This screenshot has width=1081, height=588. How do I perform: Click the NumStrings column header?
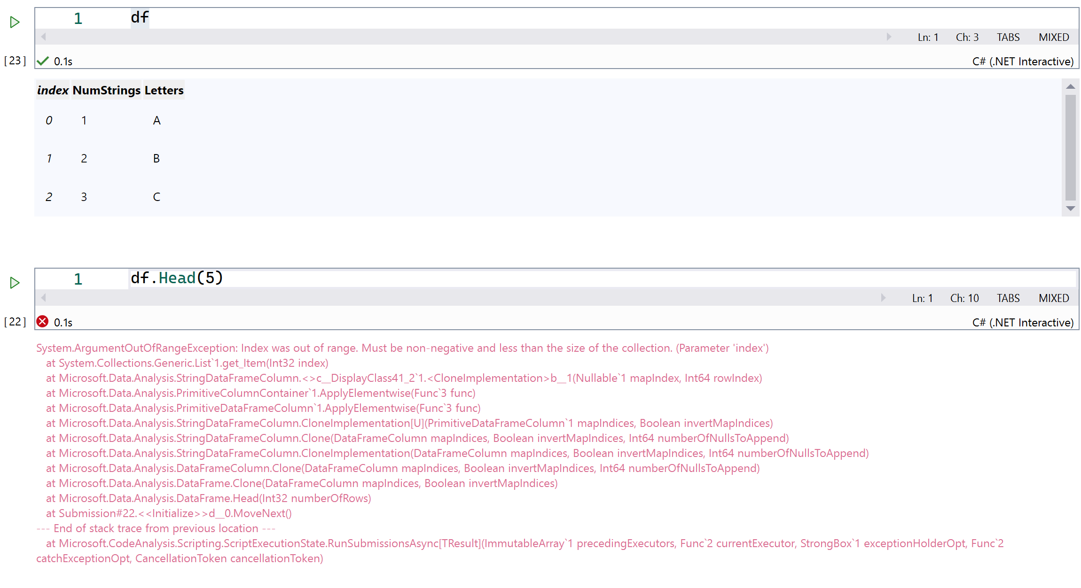tap(106, 90)
